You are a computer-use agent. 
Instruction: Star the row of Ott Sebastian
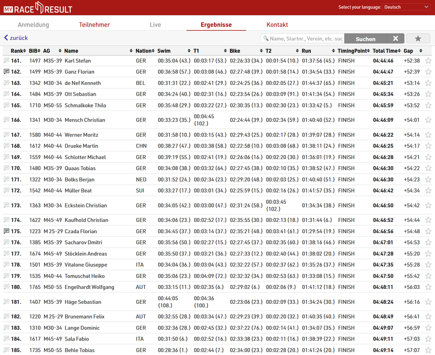click(x=428, y=94)
